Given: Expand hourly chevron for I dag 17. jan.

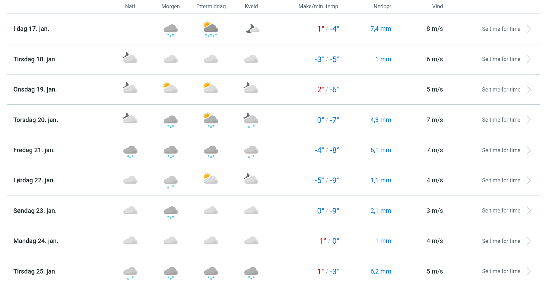Looking at the screenshot, I should point(529,29).
